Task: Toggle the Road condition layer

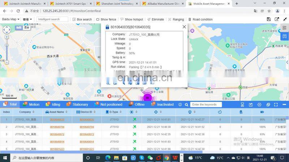Action: pyautogui.click(x=200, y=19)
